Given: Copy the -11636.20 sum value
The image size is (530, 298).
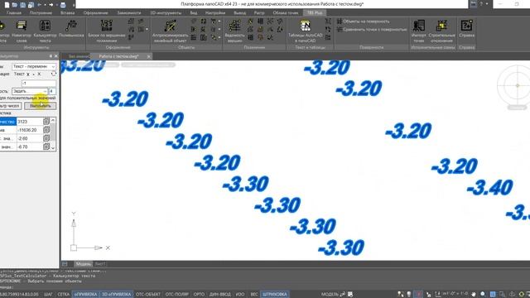Looking at the screenshot, I should 46,130.
